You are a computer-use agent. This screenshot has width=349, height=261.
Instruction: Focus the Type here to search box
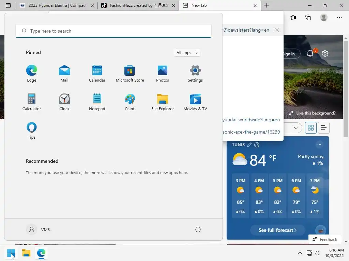[113, 31]
